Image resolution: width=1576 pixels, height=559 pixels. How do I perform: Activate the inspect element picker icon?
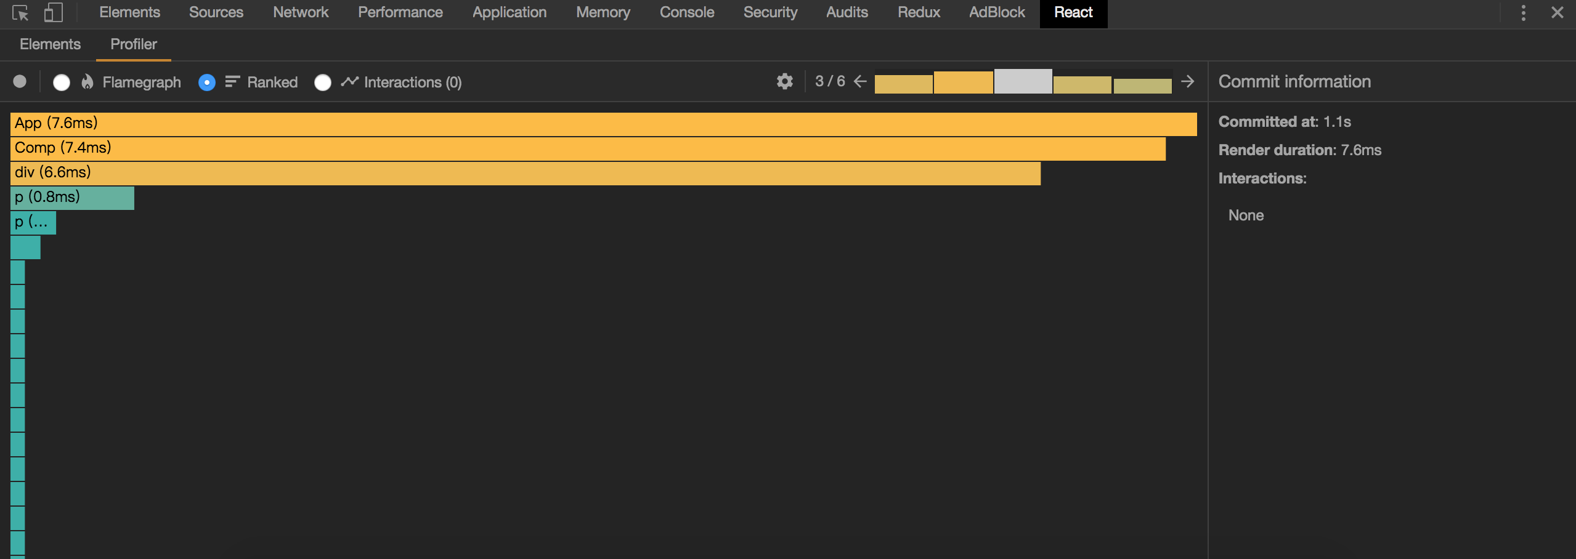20,13
